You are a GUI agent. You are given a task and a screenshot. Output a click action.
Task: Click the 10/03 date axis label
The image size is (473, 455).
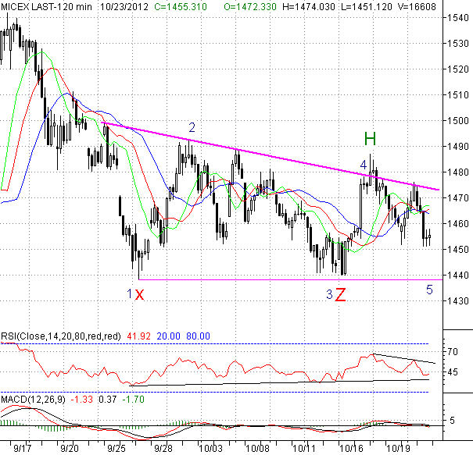[x=210, y=449]
